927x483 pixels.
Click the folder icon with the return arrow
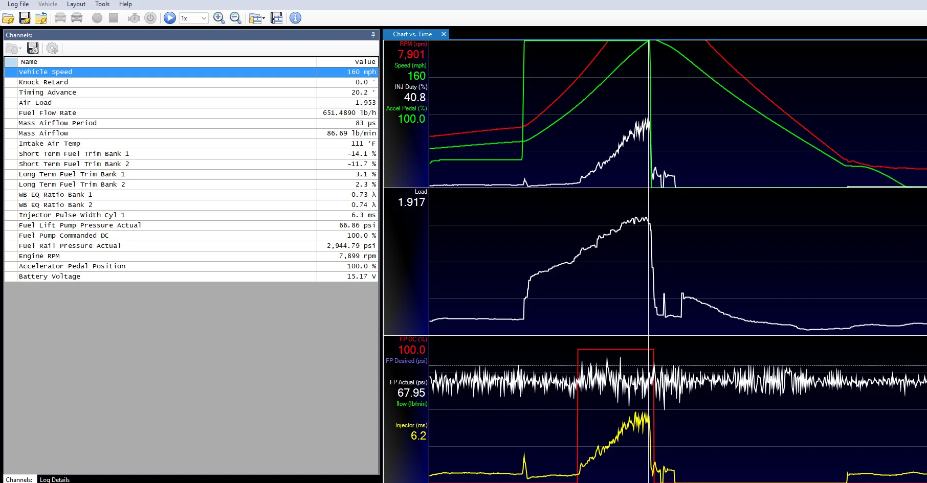tap(41, 18)
